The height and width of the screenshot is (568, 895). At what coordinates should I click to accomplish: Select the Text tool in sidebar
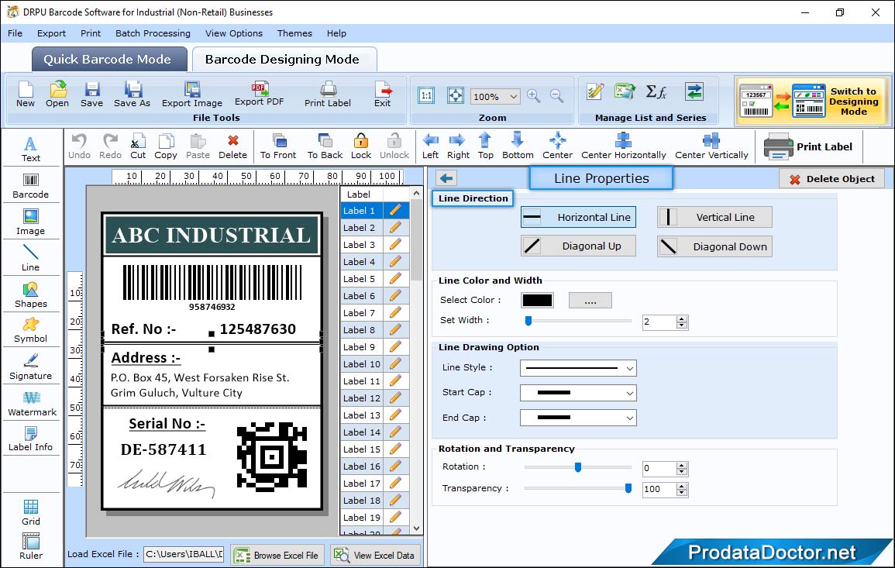pyautogui.click(x=31, y=150)
